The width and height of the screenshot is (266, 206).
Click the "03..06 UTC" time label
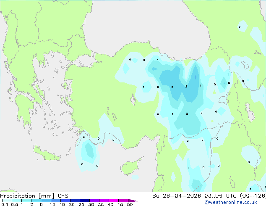(220, 196)
